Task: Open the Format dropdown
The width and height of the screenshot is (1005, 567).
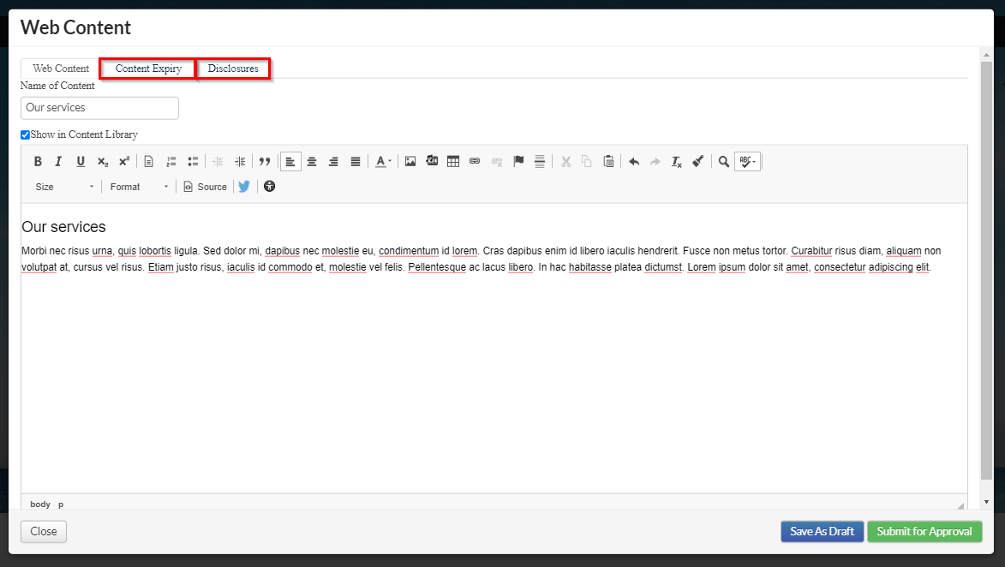Action: (139, 187)
